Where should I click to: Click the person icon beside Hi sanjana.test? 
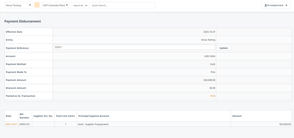(265, 5)
